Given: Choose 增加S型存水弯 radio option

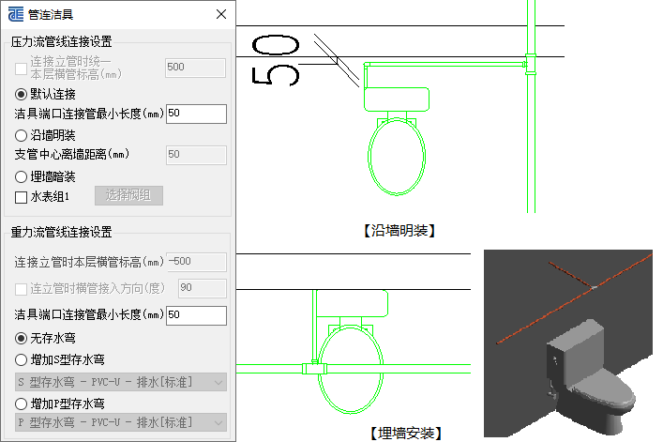Looking at the screenshot, I should coord(21,360).
